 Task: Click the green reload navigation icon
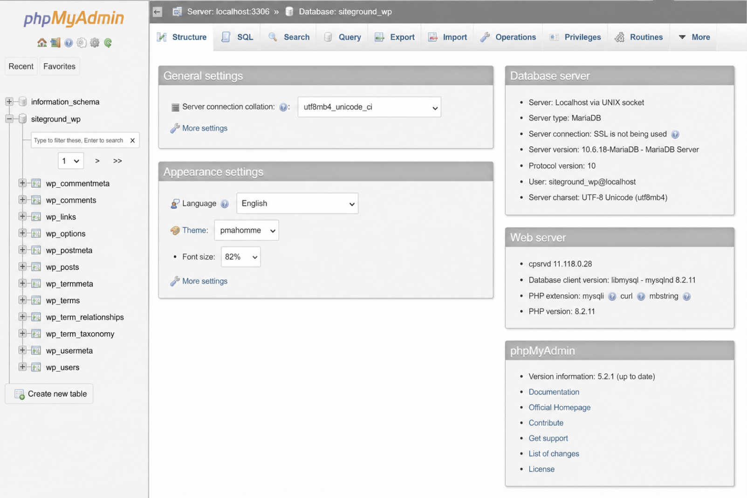pos(108,43)
